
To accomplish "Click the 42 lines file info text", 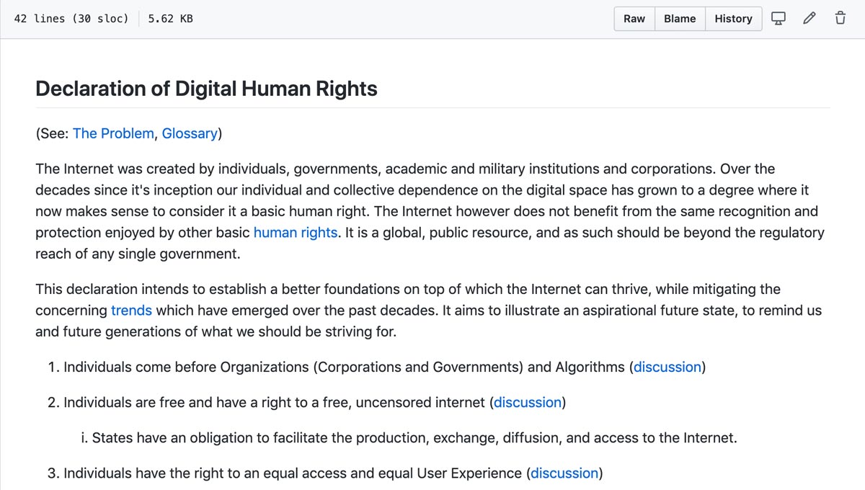I will click(71, 19).
